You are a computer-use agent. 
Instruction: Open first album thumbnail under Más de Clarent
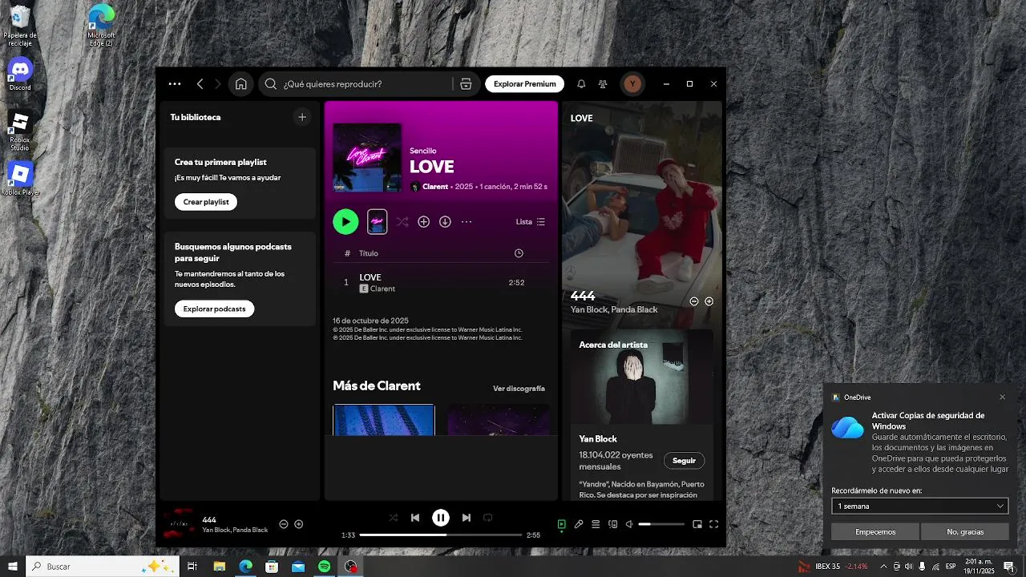pyautogui.click(x=383, y=420)
